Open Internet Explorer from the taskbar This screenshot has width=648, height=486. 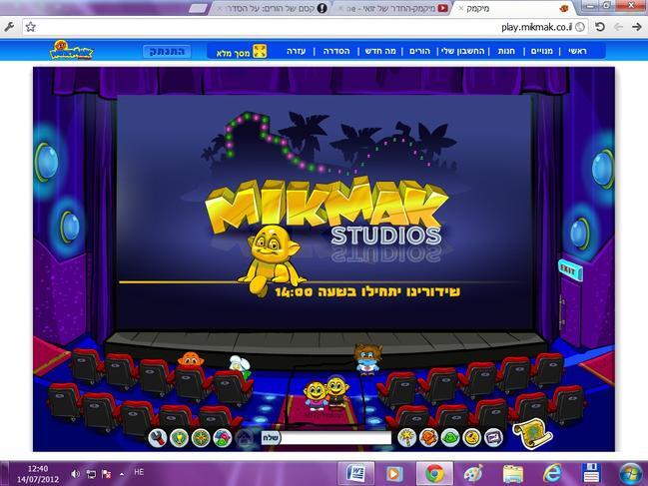tap(552, 474)
